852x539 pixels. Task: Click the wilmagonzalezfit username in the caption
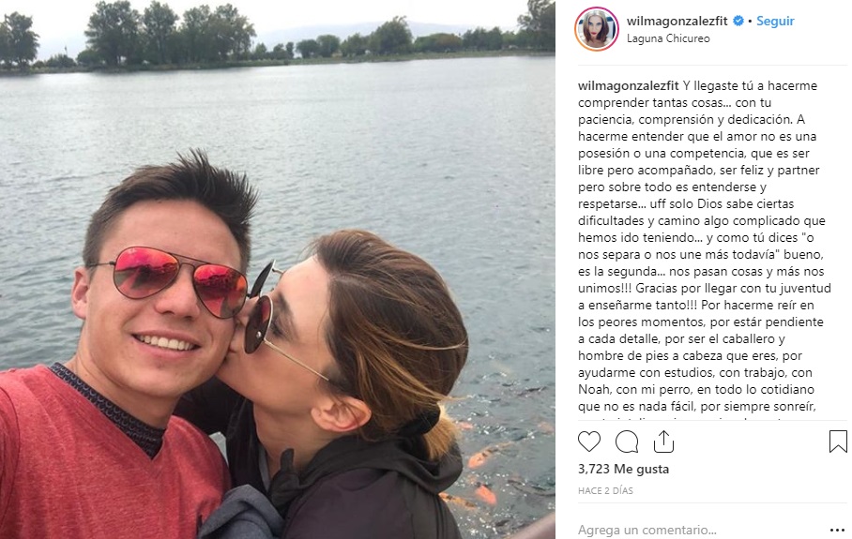pos(629,85)
